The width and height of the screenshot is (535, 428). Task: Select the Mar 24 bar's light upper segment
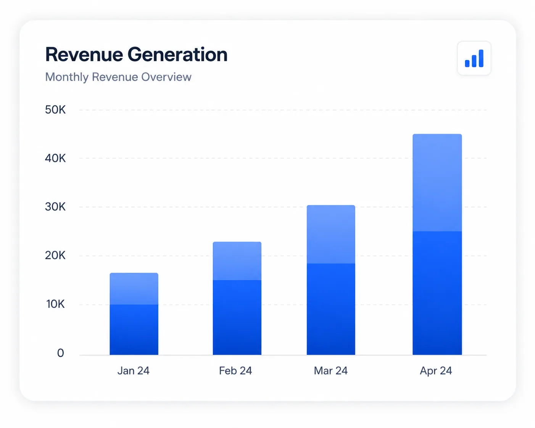tap(331, 234)
